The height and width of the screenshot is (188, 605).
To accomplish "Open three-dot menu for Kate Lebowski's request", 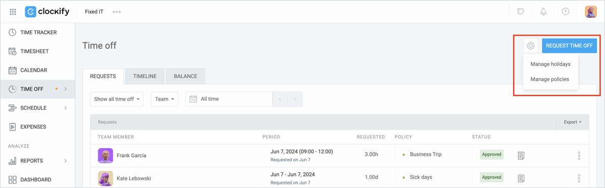I will click(x=579, y=178).
